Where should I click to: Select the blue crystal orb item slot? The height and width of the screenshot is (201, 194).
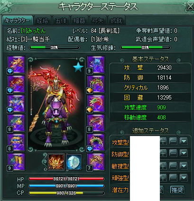tap(74, 162)
